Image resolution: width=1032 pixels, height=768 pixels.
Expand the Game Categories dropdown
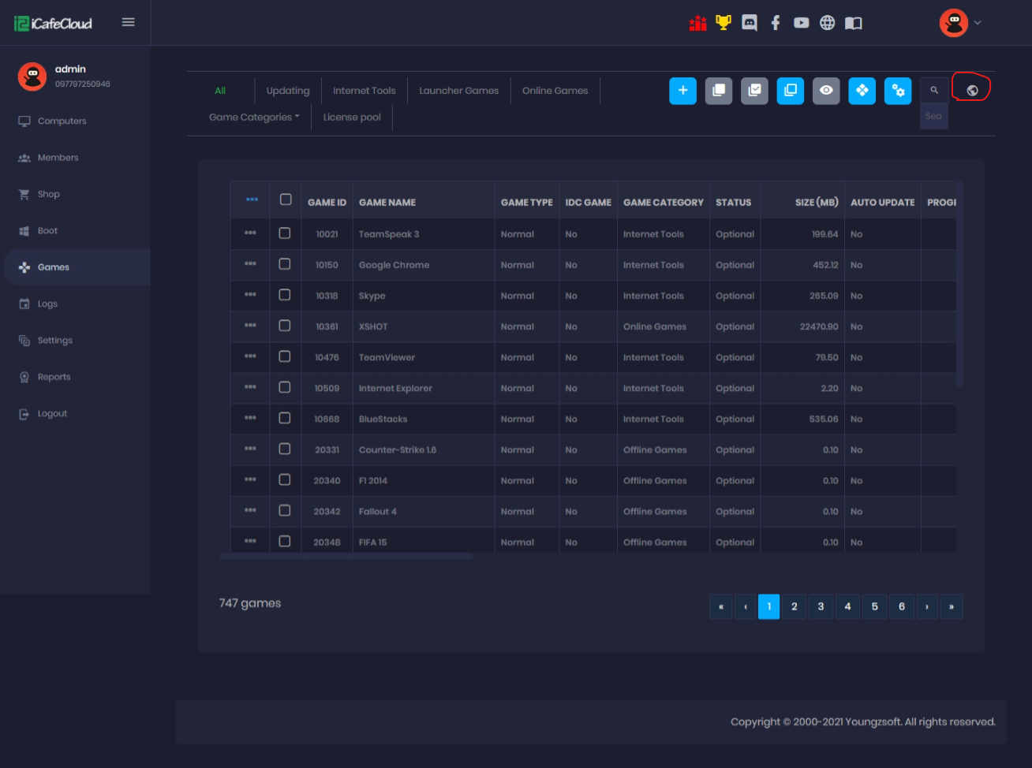[x=254, y=117]
